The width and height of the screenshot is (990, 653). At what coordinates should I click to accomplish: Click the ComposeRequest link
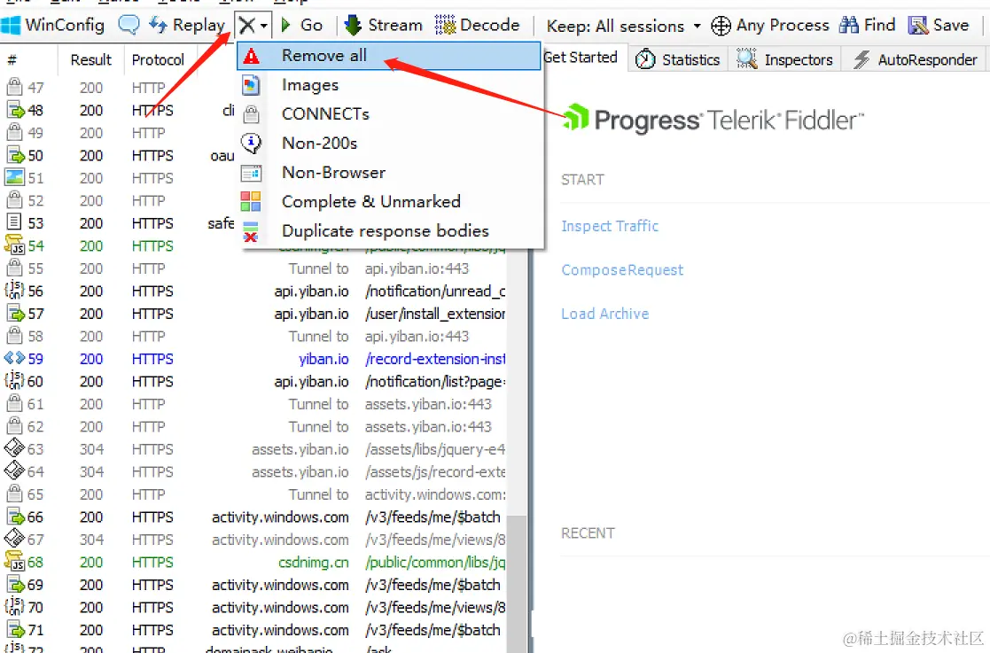point(622,270)
